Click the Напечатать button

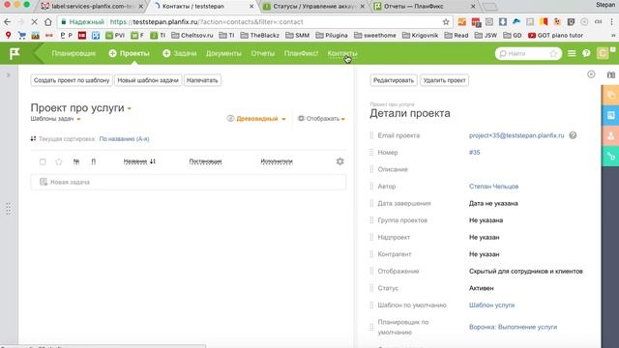tap(202, 80)
